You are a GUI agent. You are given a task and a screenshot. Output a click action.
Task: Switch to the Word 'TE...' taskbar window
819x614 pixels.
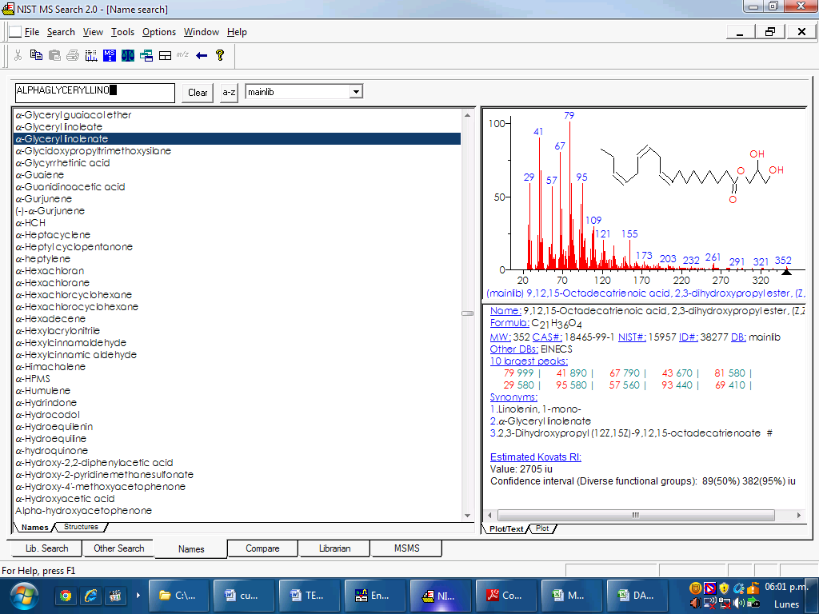(310, 595)
